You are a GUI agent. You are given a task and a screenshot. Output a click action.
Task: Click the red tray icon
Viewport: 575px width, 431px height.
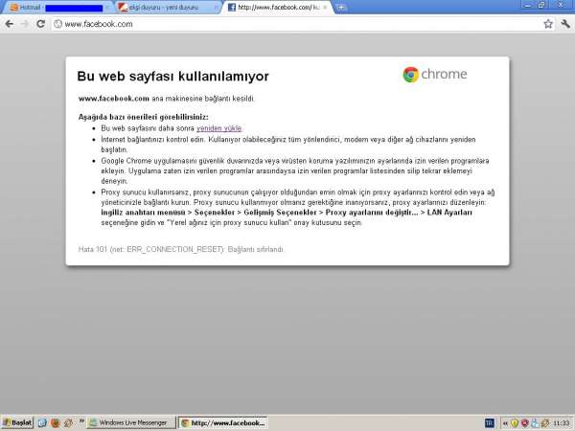(x=525, y=423)
